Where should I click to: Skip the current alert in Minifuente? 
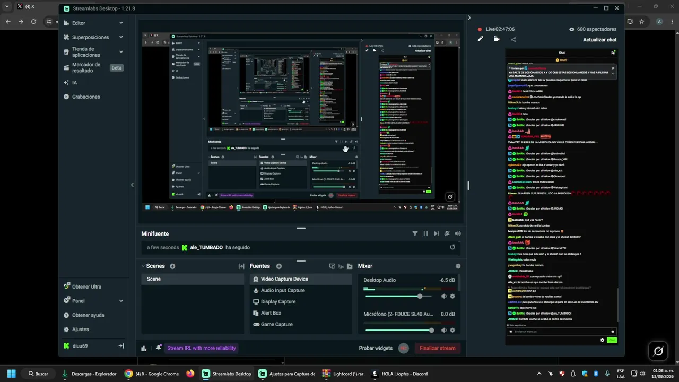click(436, 233)
